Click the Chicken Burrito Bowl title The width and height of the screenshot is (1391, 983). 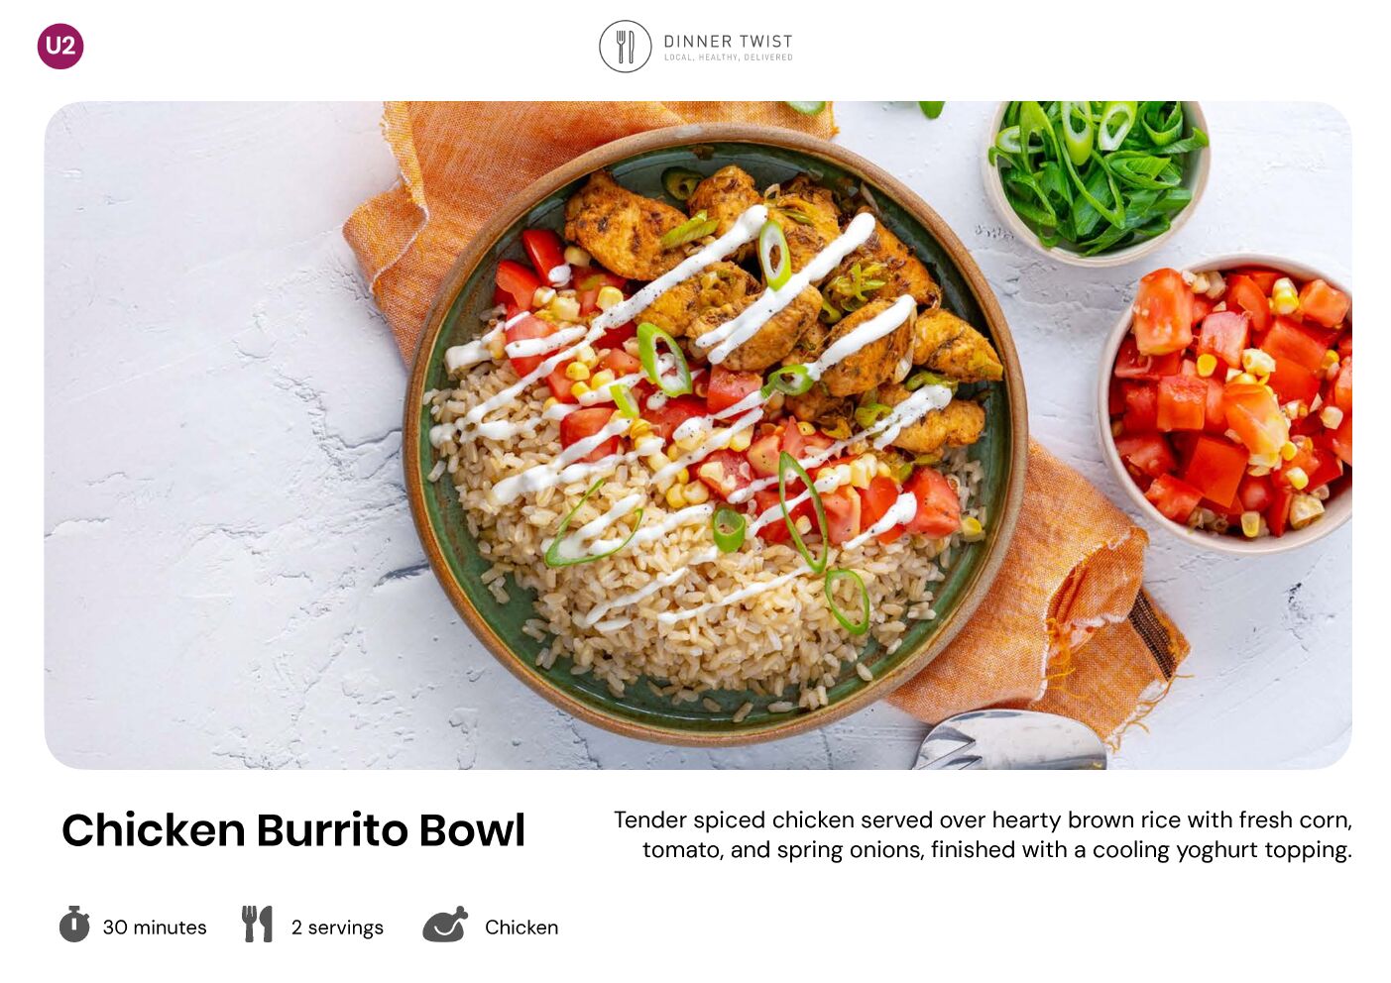(x=293, y=830)
